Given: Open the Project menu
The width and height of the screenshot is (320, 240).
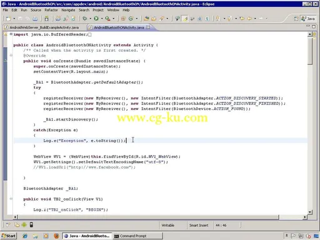Looking at the screenshot, I should coord(98,10).
